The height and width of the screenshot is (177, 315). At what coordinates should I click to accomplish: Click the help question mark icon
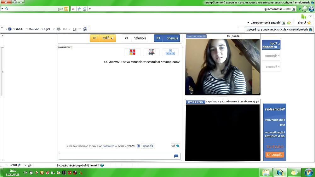(9, 29)
